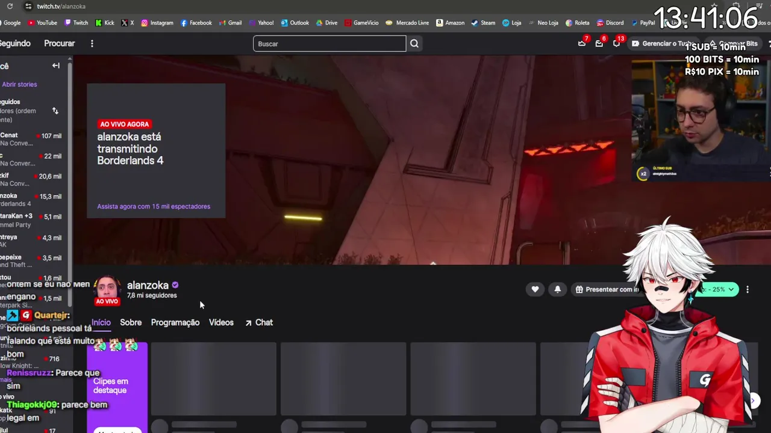The image size is (771, 433).
Task: Open the Loja bookmark
Action: 511,23
